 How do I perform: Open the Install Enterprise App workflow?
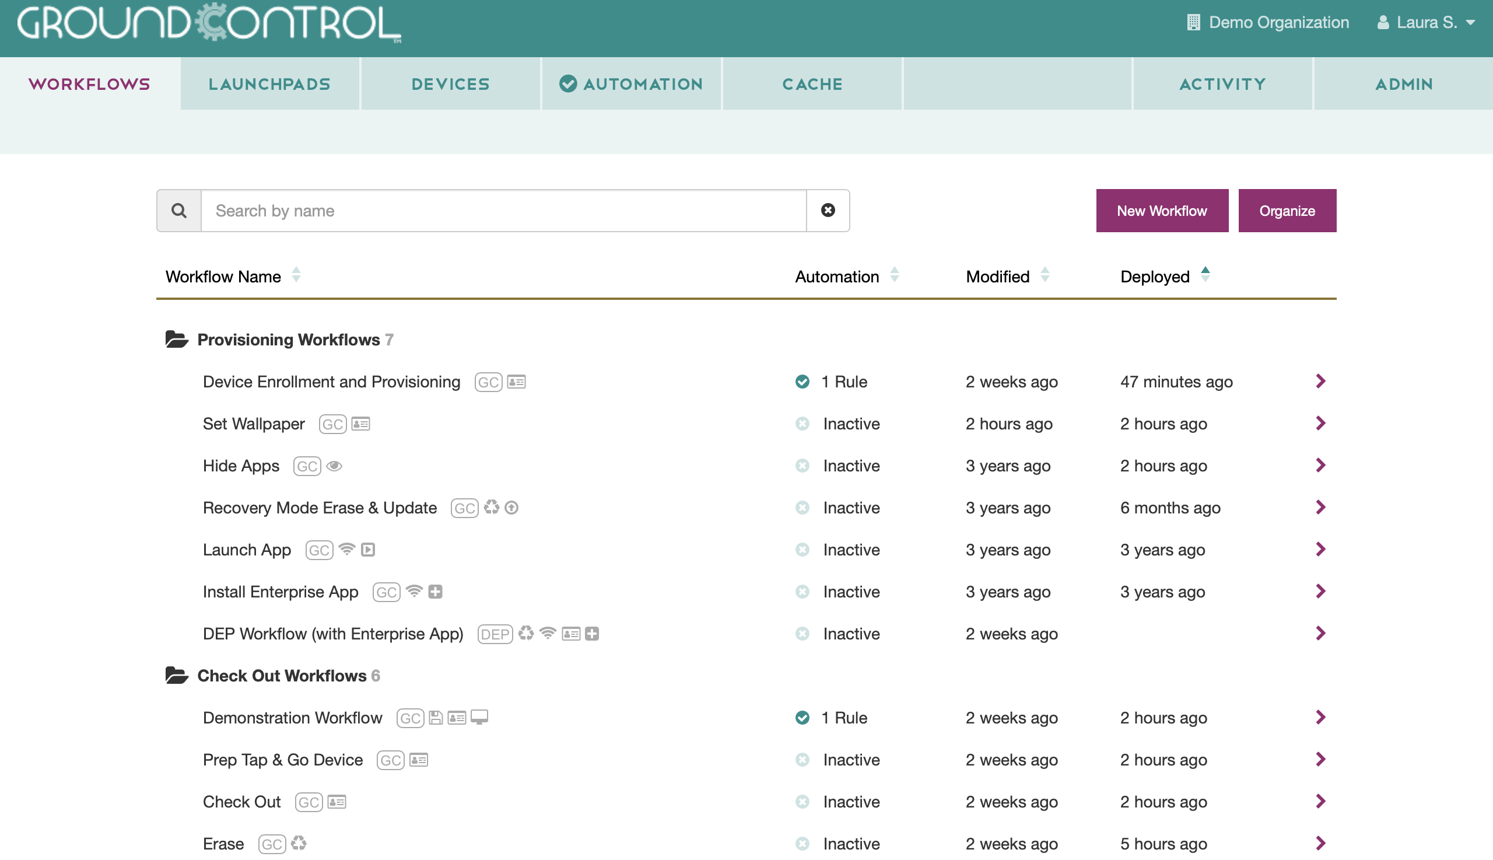pos(281,592)
